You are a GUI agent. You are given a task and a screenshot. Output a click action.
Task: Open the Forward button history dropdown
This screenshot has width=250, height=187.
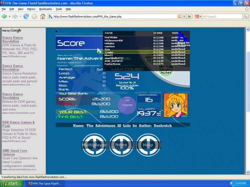point(20,16)
